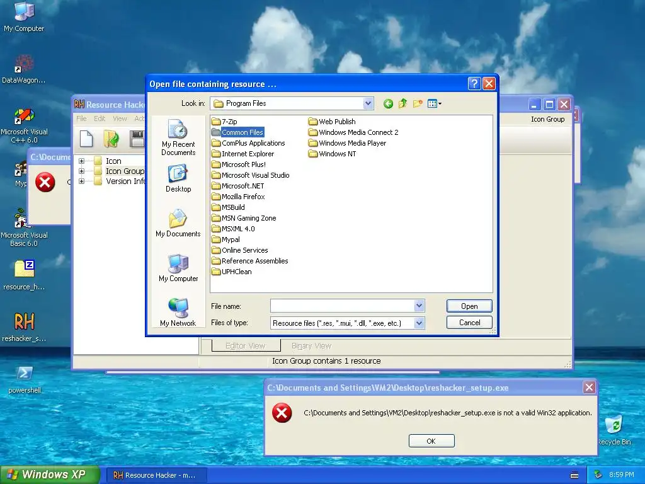Open the Files of type dropdown

pos(419,323)
